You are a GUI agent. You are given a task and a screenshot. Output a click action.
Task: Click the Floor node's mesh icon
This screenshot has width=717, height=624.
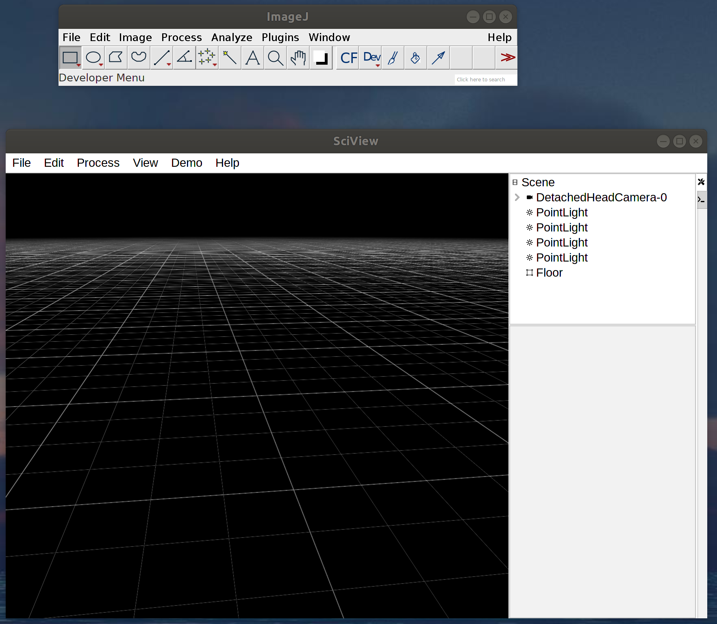coord(530,273)
